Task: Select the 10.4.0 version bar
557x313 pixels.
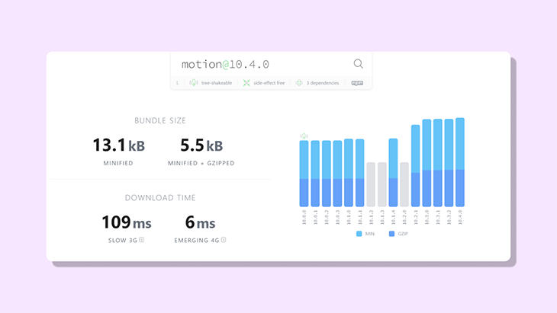Action: 460,162
